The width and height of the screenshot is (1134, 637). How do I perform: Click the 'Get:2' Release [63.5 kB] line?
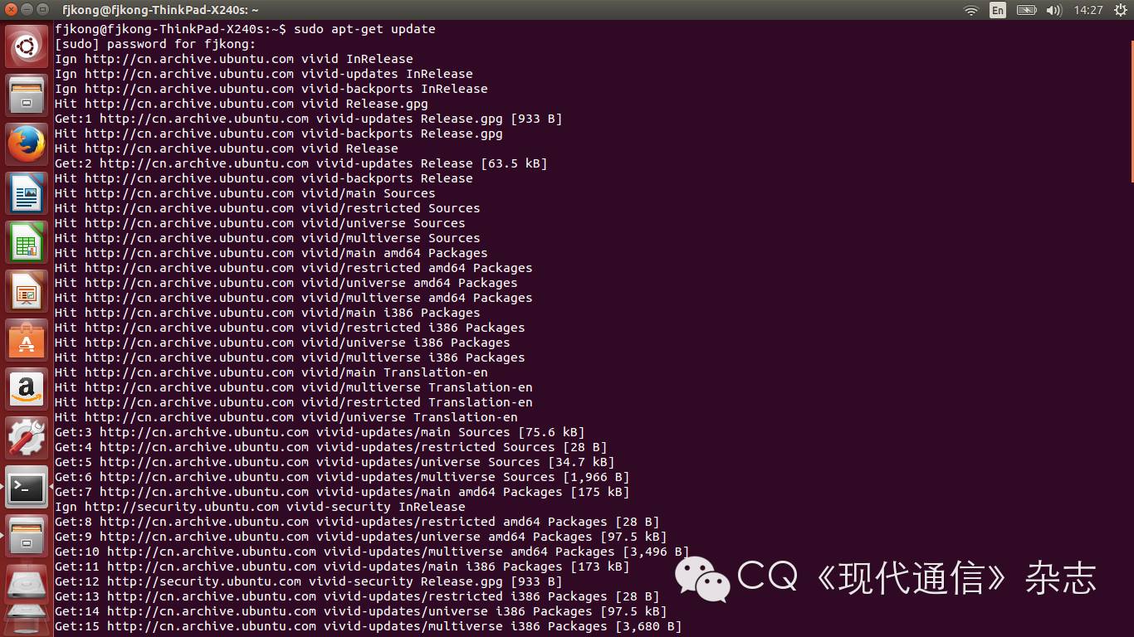(301, 163)
